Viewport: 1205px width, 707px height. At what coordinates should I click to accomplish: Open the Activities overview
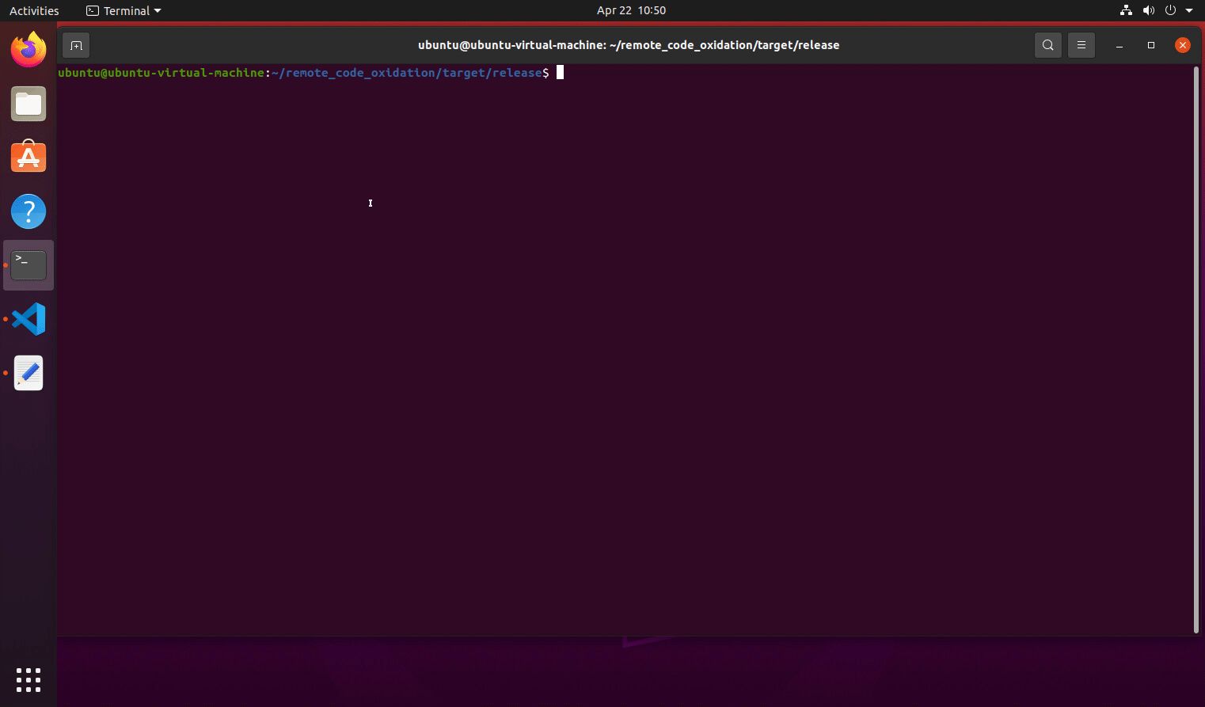[x=34, y=11]
